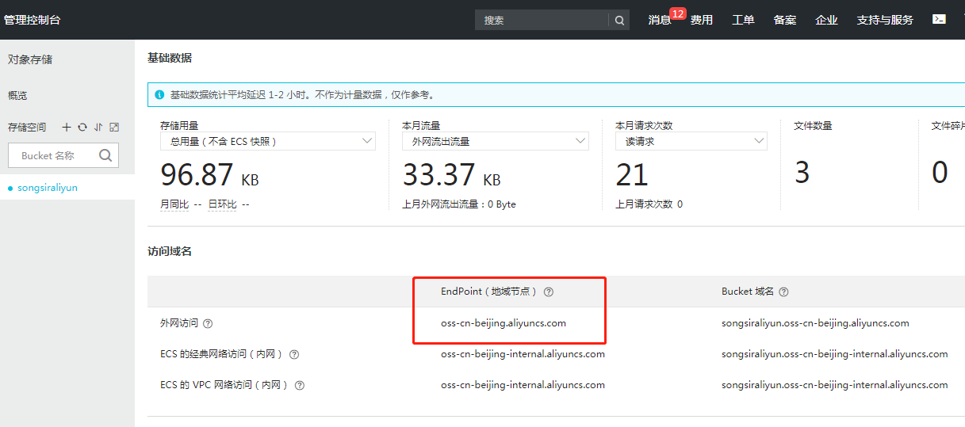This screenshot has width=965, height=427.
Task: Click the 本月流量 label
Action: coord(421,125)
